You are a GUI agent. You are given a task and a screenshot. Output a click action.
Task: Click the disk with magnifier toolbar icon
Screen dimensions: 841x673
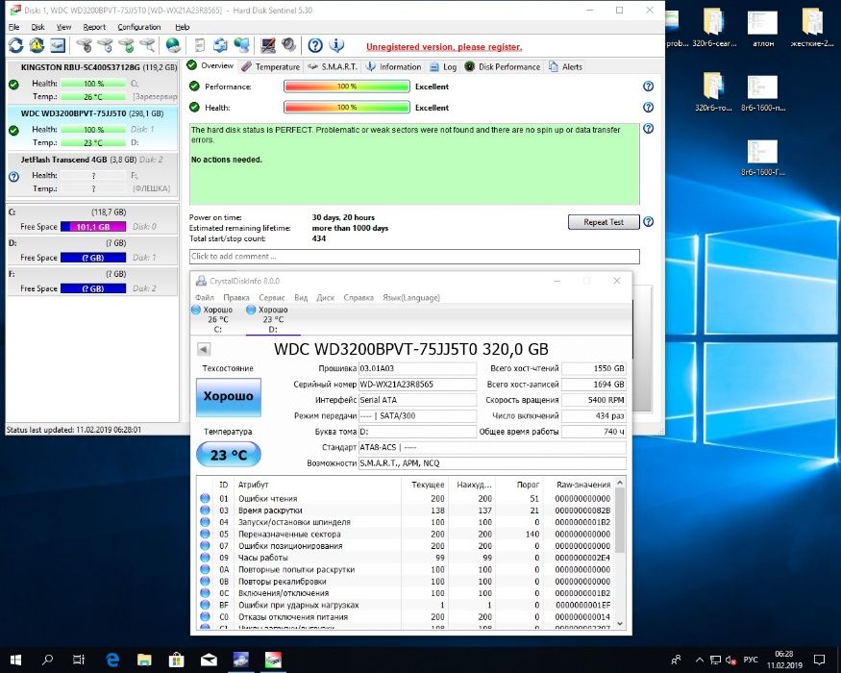[x=147, y=45]
